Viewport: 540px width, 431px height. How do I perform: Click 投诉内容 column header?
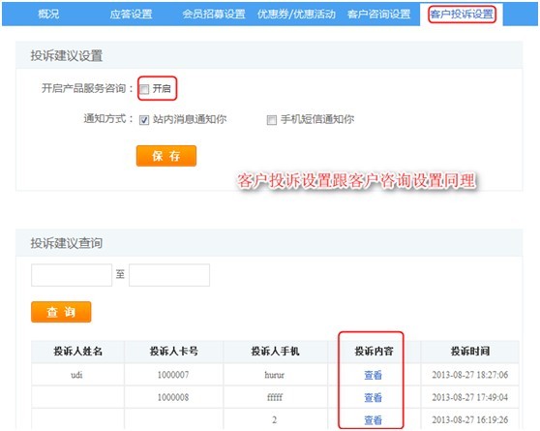[x=374, y=352]
